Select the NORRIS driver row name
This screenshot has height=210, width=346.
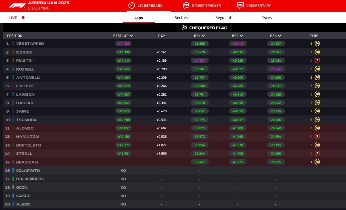click(24, 52)
